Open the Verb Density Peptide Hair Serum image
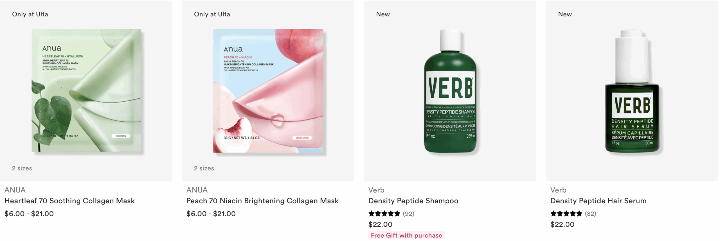This screenshot has width=720, height=241. click(632, 91)
